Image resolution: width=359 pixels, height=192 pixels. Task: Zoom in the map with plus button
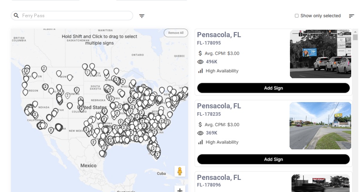179,190
